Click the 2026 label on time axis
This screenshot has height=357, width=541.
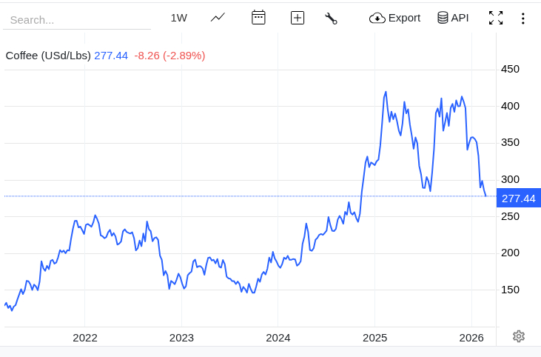tap(471, 338)
